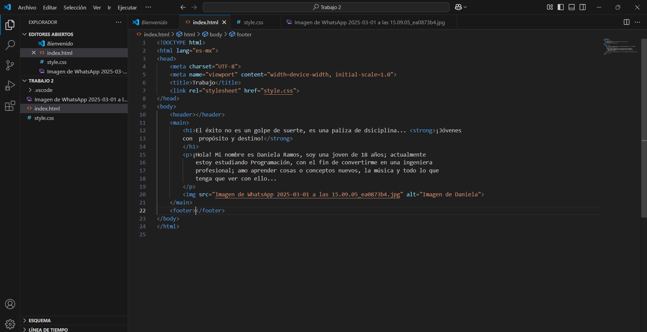The width and height of the screenshot is (647, 332).
Task: Click the Trabajo 2 command center search box
Action: [x=326, y=7]
